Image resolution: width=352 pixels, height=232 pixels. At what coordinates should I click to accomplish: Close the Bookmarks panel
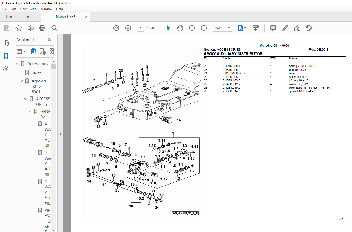pyautogui.click(x=50, y=40)
